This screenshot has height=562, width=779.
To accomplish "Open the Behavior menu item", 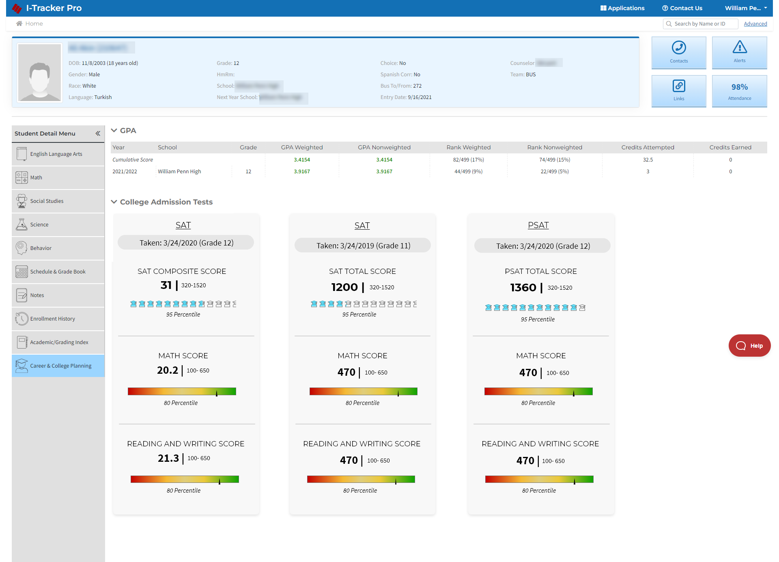I will tap(58, 248).
